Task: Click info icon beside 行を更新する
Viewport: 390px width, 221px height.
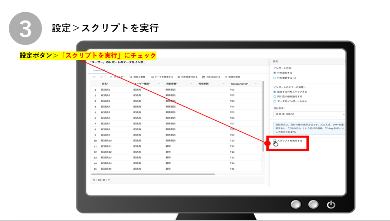Action: point(295,78)
